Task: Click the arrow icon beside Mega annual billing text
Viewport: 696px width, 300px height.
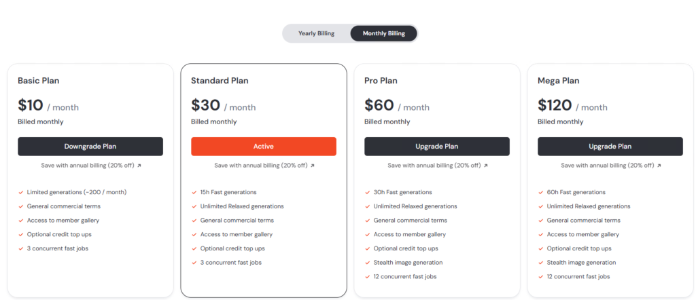Action: pyautogui.click(x=659, y=166)
